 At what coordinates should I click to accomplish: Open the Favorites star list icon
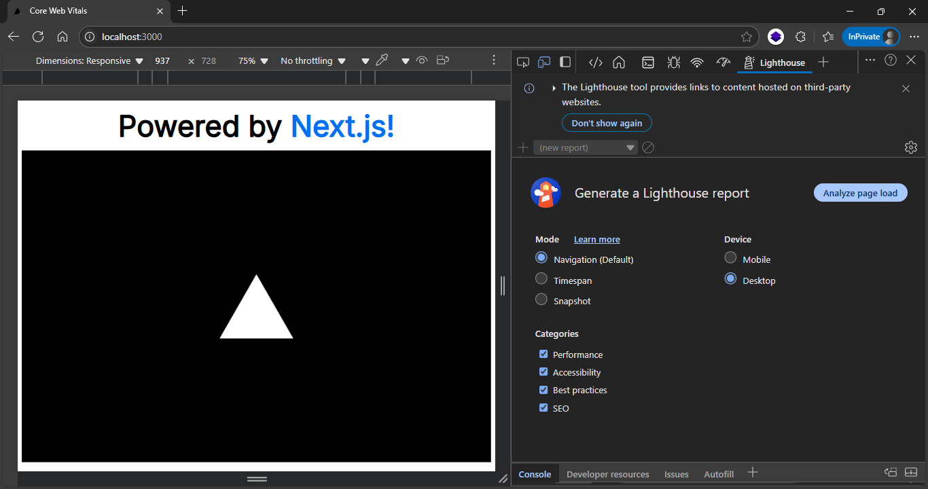[827, 37]
